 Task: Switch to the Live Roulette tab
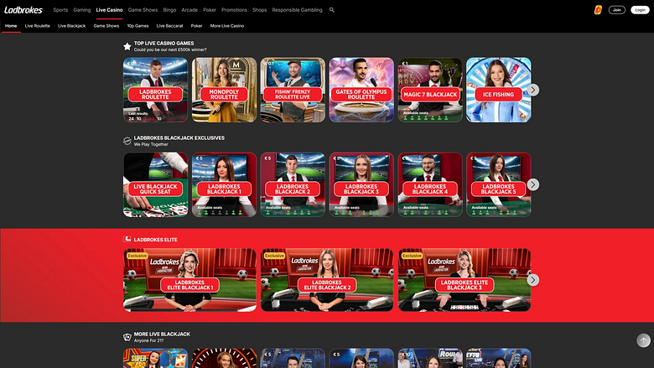coord(37,26)
